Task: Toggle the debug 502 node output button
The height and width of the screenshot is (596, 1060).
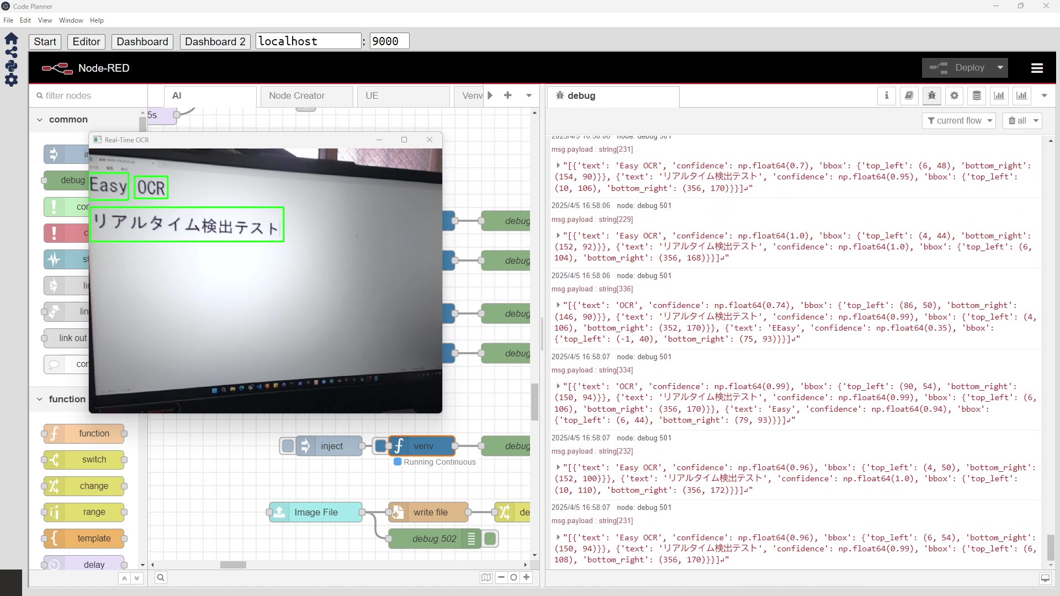Action: point(490,539)
